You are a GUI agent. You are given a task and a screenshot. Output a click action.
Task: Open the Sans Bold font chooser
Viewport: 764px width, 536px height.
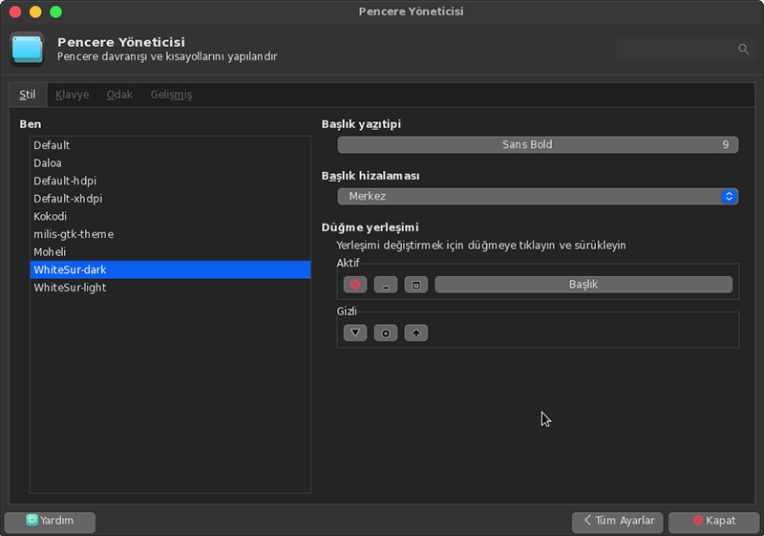pyautogui.click(x=538, y=144)
